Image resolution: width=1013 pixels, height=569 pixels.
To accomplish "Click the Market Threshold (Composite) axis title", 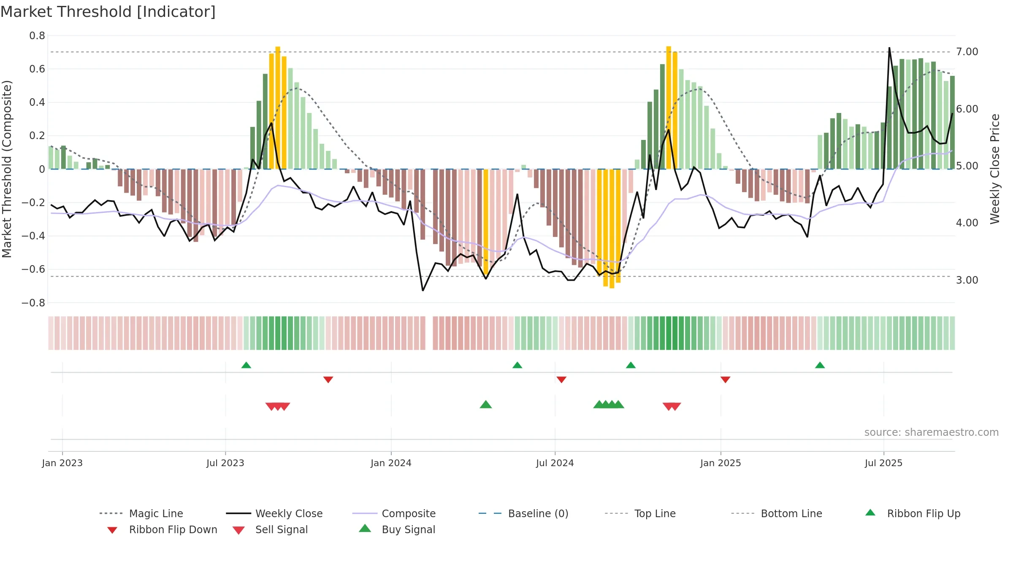I will 7,169.
